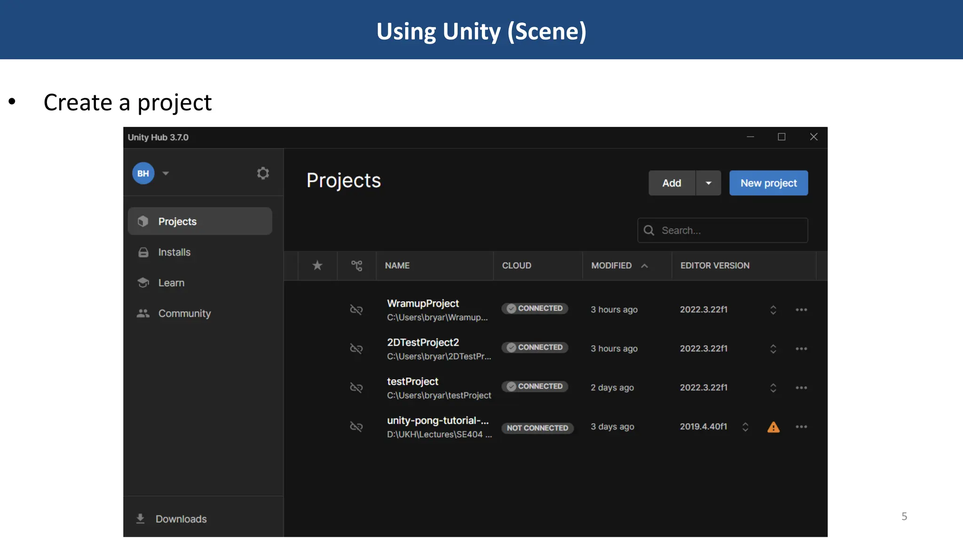Click the NOT CONNECTED badge for unity-pong-tutorial
This screenshot has height=541, width=963.
click(537, 428)
